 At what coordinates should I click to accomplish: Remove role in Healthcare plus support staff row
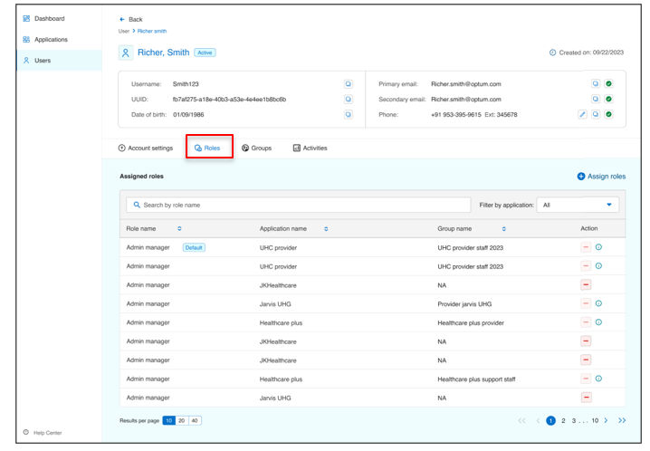click(586, 379)
